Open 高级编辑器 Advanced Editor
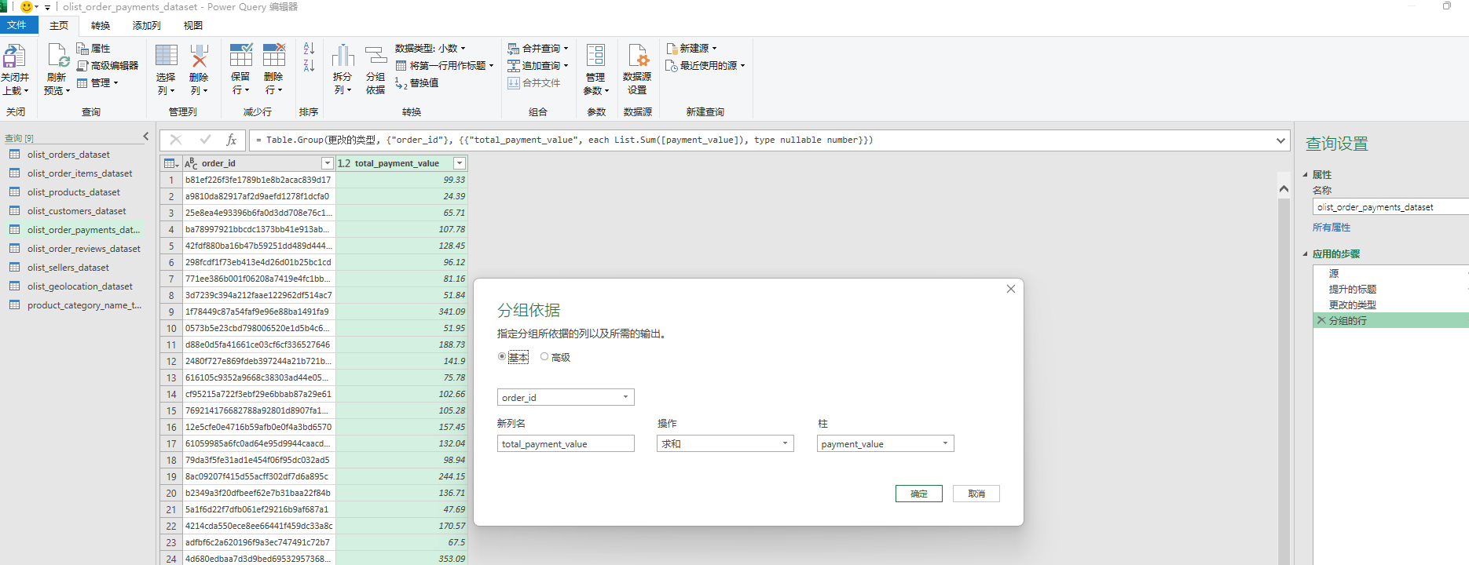This screenshot has height=565, width=1469. pyautogui.click(x=108, y=66)
